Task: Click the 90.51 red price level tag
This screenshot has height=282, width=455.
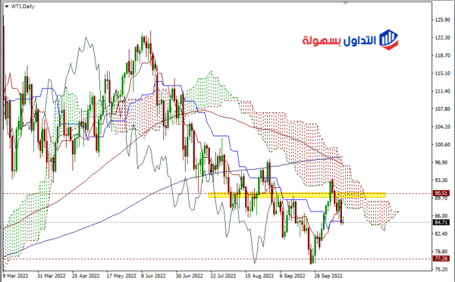Action: click(441, 193)
